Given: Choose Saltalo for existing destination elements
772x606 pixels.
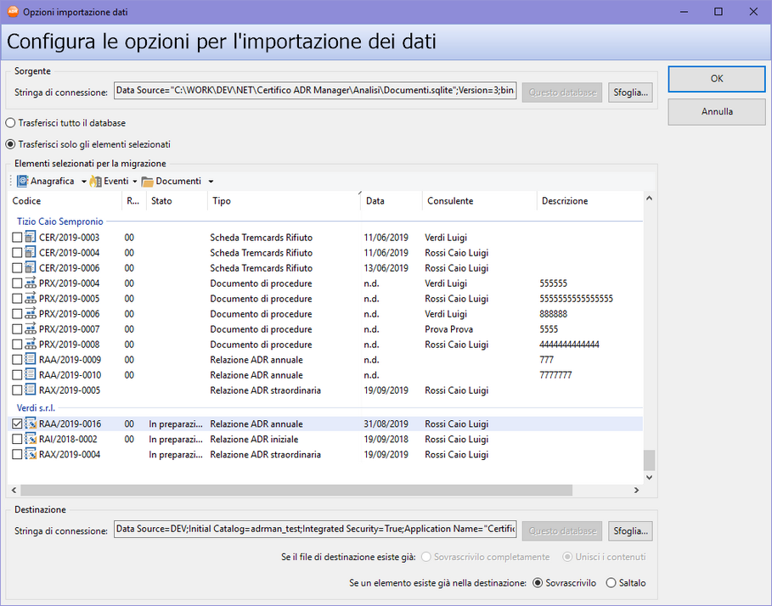Looking at the screenshot, I should (x=611, y=583).
